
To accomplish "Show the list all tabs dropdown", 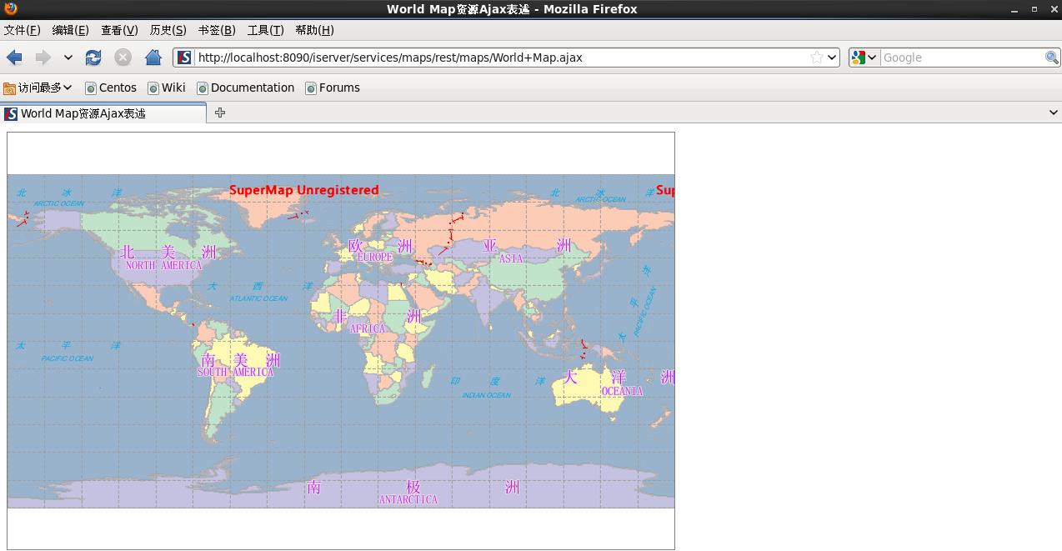I will coord(1054,113).
